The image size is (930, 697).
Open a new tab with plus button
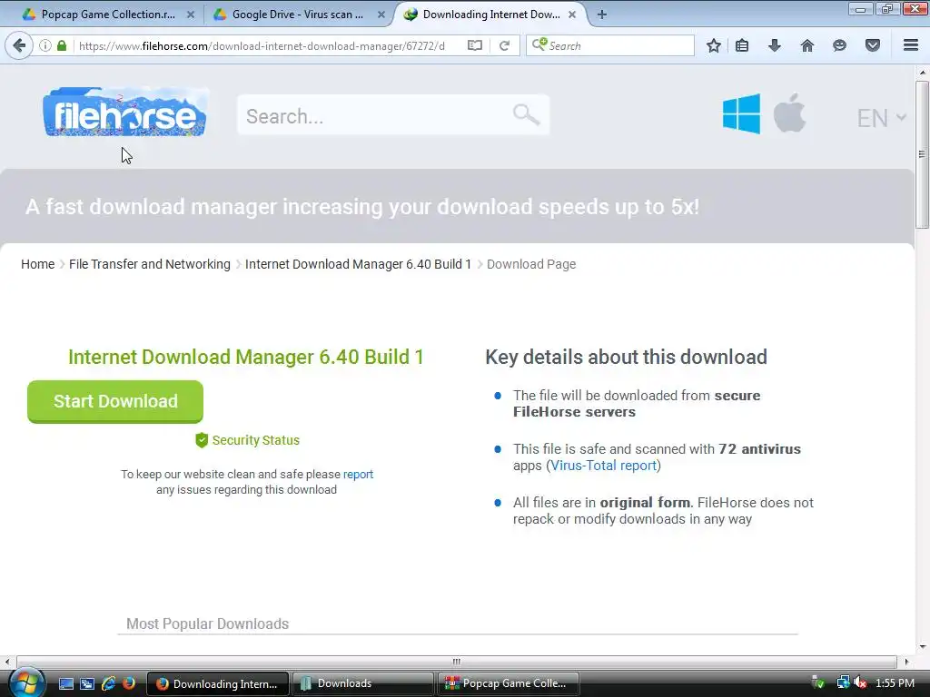coord(601,15)
